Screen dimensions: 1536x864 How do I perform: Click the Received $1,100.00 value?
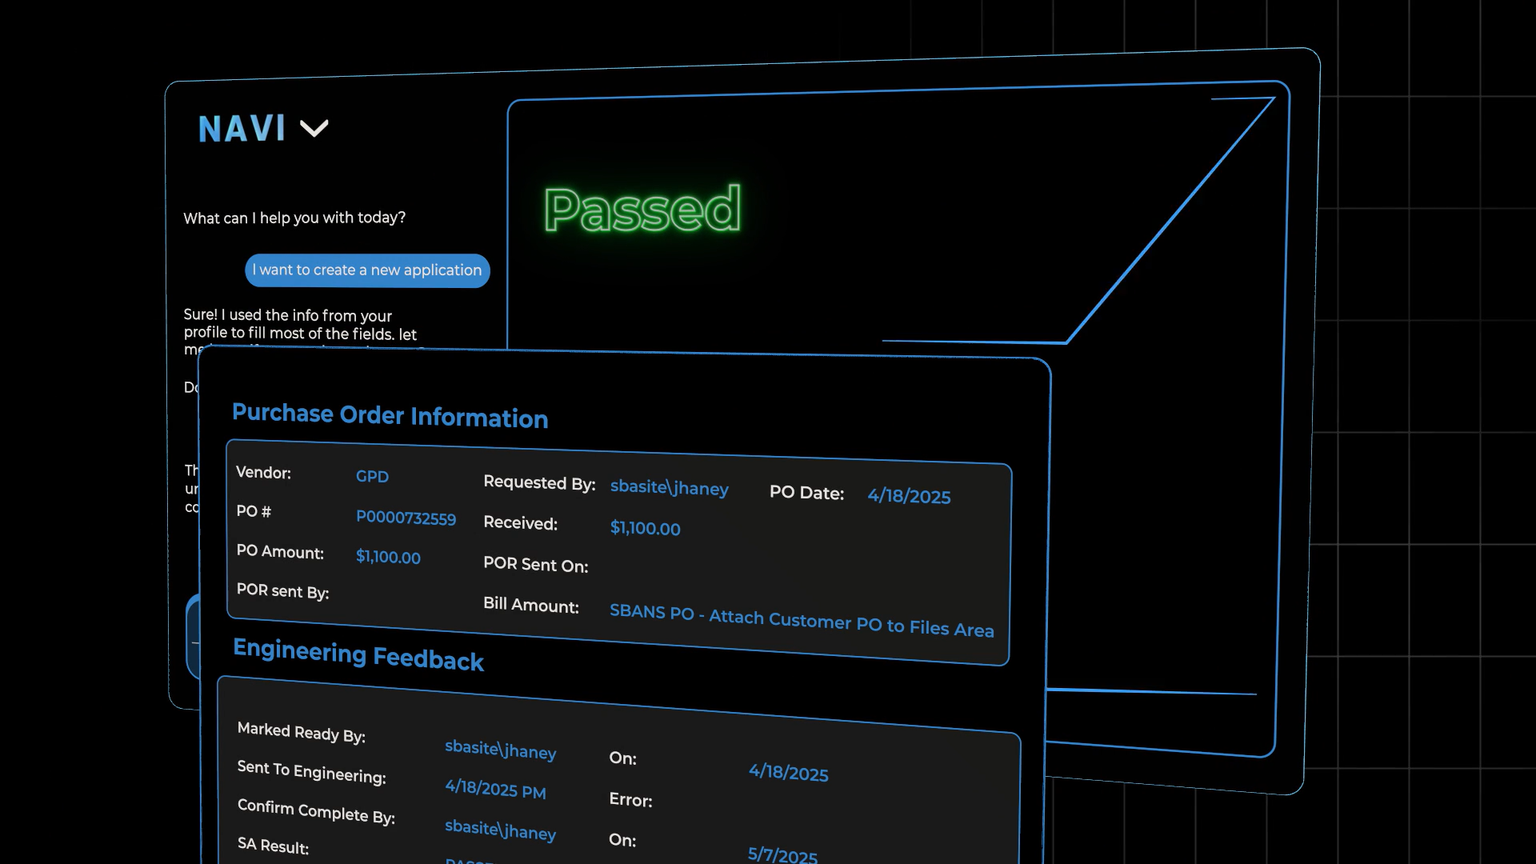pos(645,529)
